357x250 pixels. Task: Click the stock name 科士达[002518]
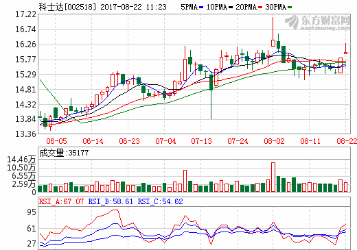click(x=67, y=7)
